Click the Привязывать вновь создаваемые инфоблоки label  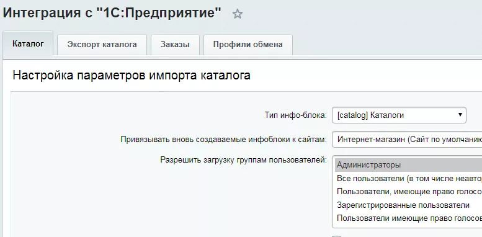pos(224,140)
